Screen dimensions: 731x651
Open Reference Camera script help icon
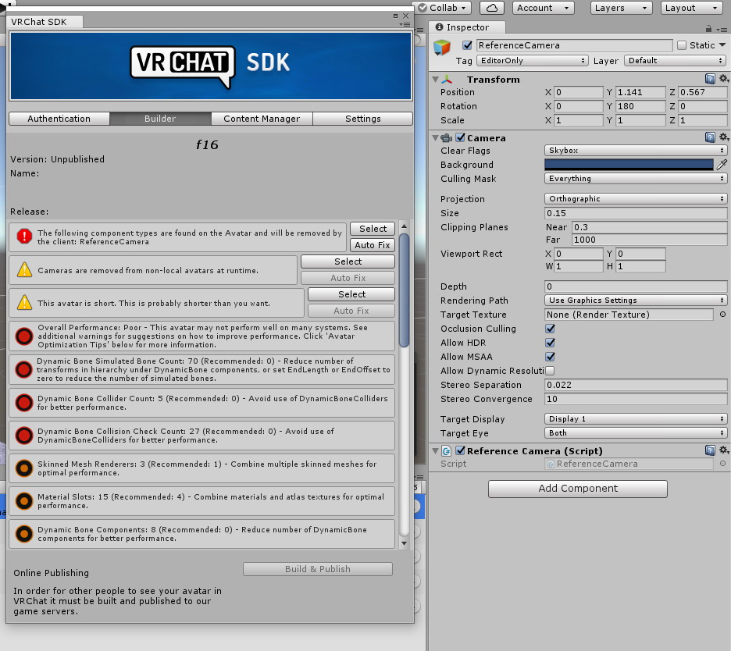[x=710, y=450]
